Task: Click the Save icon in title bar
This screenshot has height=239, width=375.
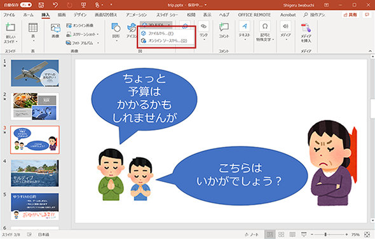Action: click(x=41, y=5)
